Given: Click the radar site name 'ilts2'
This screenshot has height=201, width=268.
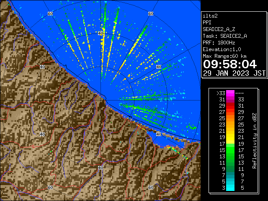Looking at the screenshot, I should tap(210, 16).
